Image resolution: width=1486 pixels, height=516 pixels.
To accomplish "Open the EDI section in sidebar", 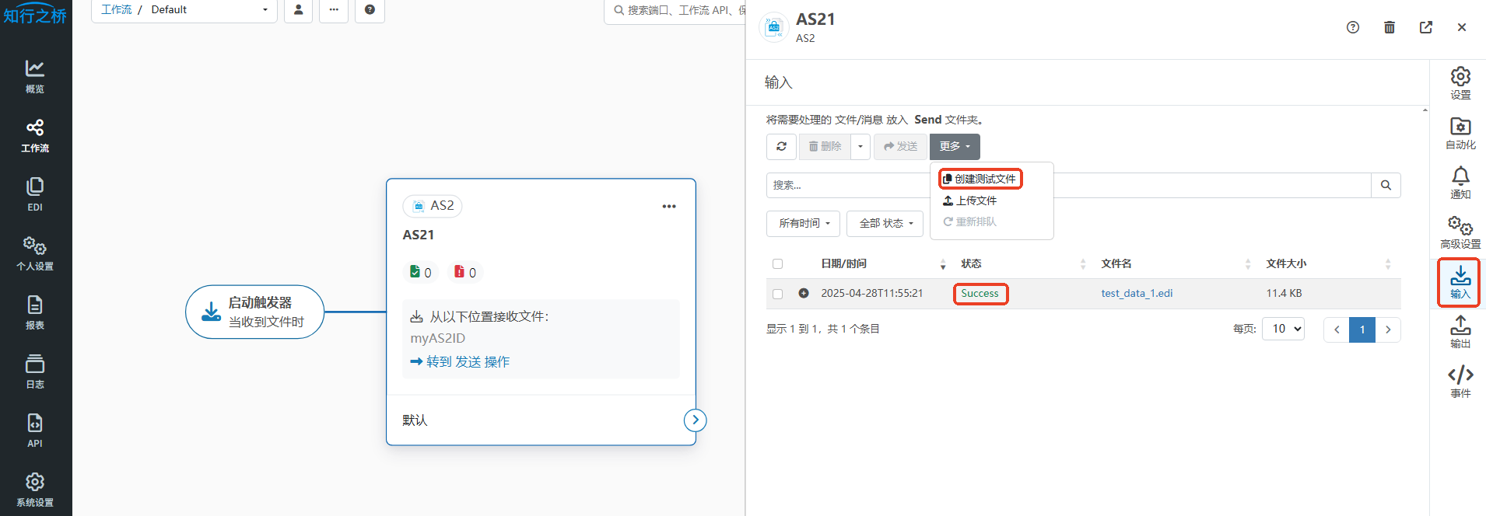I will point(35,194).
